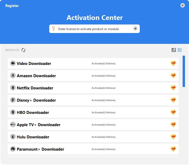Switch to image thumbnail view
The image size is (189, 165).
pyautogui.click(x=174, y=50)
